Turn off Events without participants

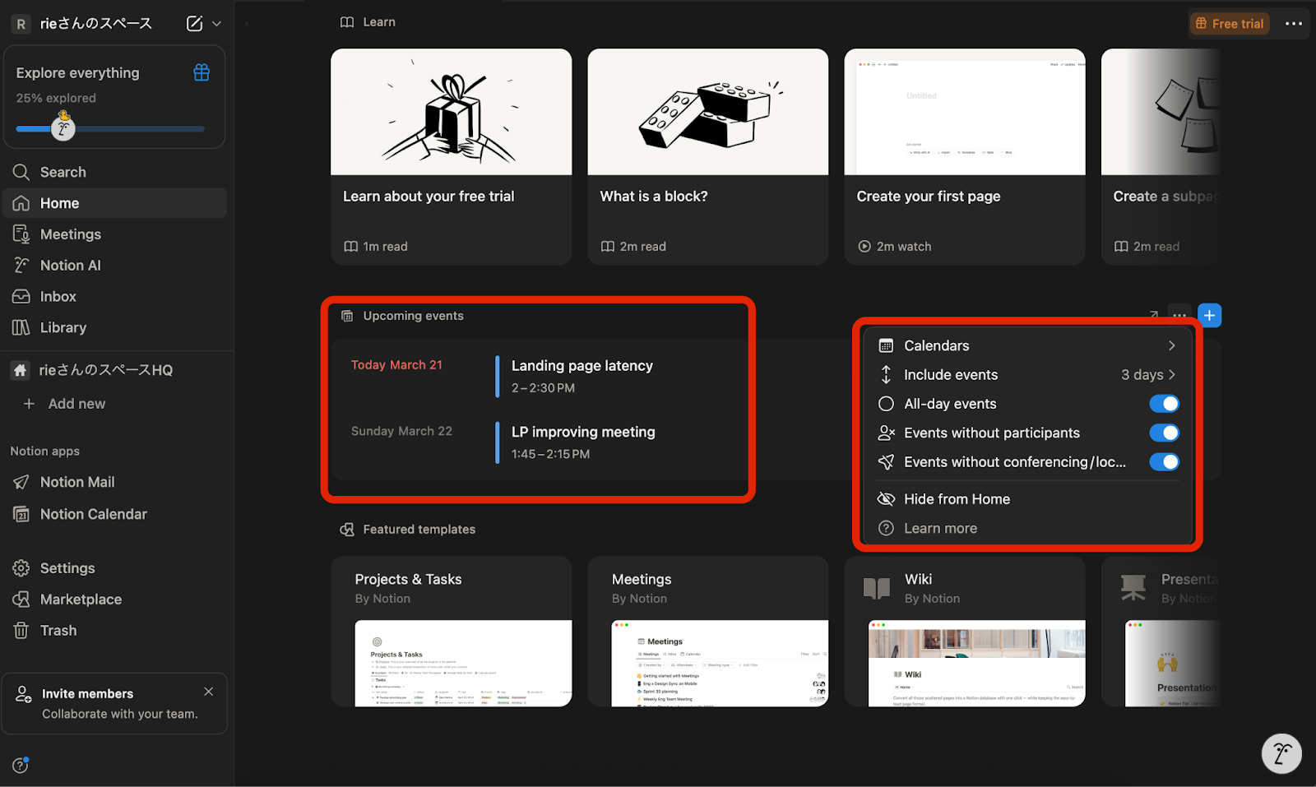[1164, 433]
